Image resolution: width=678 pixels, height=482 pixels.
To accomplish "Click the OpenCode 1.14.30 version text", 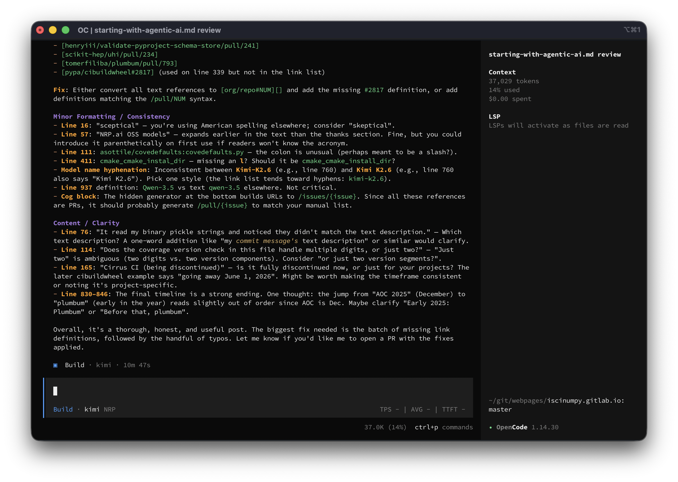I will click(527, 427).
